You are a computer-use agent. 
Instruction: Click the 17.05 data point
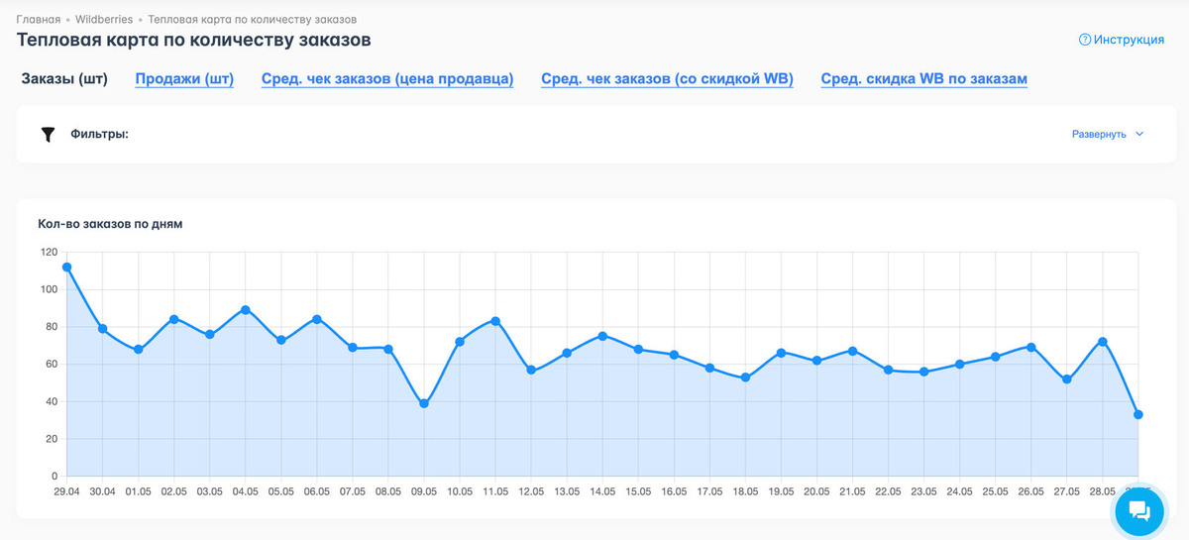pyautogui.click(x=709, y=368)
